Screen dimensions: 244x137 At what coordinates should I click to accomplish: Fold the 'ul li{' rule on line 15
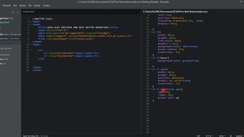point(151,32)
